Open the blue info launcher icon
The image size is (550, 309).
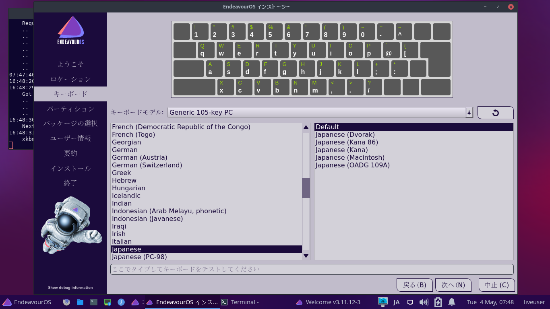[121, 302]
